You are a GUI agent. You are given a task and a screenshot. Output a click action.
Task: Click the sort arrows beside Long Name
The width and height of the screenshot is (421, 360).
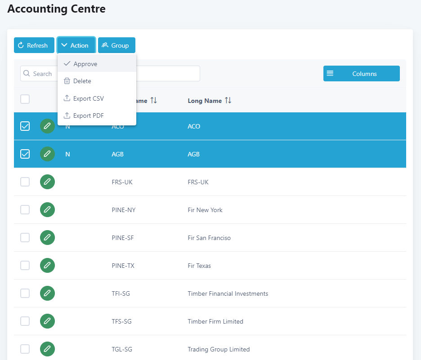(228, 101)
